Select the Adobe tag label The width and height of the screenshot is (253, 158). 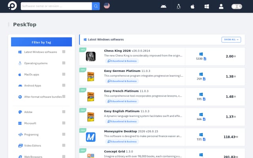pos(28,112)
